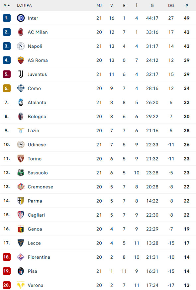Select the AC Milan club logo

click(x=21, y=32)
